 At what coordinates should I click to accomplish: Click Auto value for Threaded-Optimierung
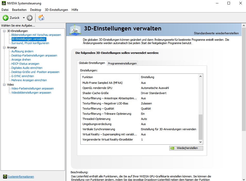(x=144, y=119)
